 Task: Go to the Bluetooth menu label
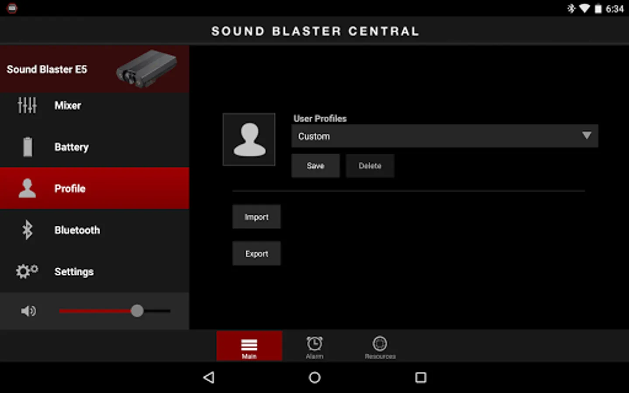[77, 230]
